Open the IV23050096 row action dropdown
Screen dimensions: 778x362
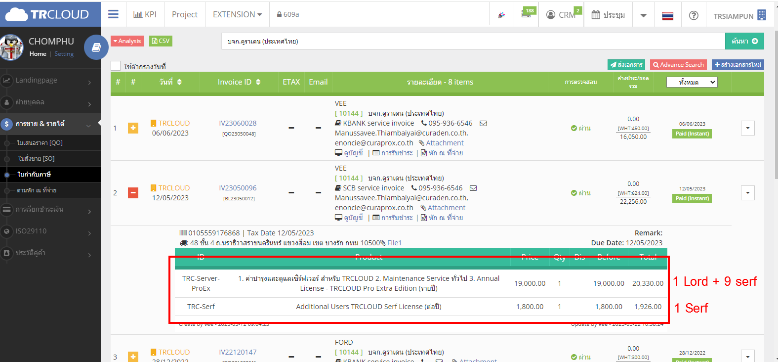click(748, 193)
